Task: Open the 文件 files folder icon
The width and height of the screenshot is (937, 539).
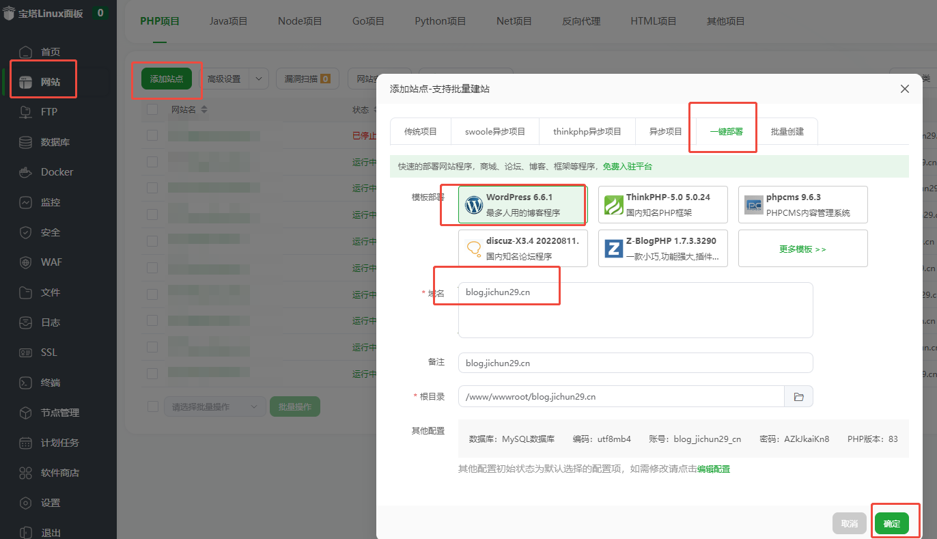Action: (x=25, y=292)
